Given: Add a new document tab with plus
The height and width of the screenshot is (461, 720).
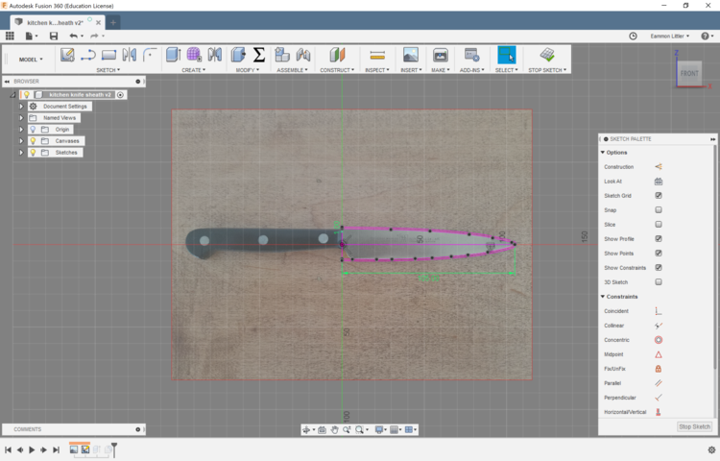Looking at the screenshot, I should tap(113, 22).
